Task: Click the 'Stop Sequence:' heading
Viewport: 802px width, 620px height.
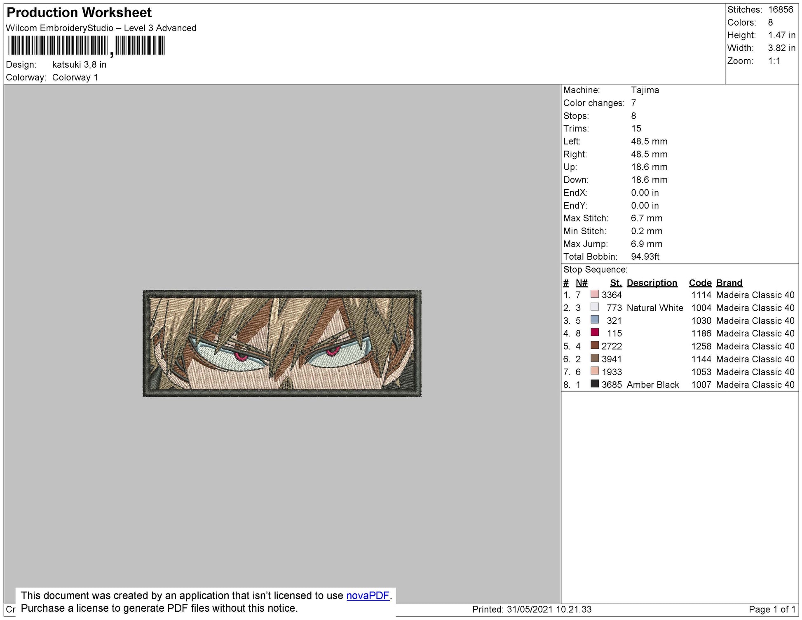Action: coord(595,270)
